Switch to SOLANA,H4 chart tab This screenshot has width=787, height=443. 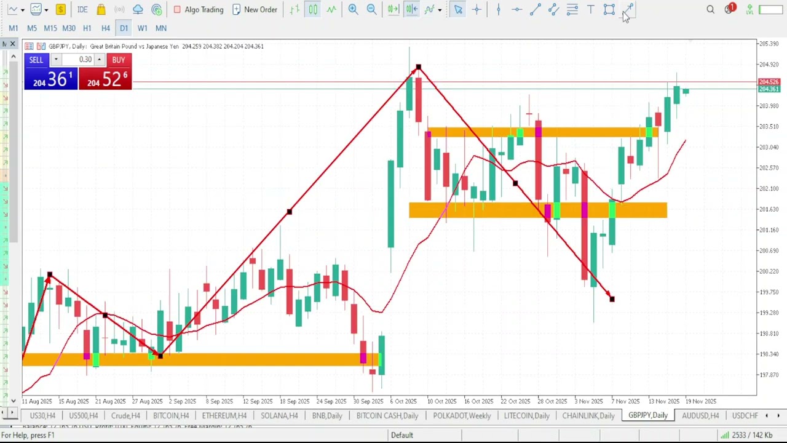tap(279, 416)
